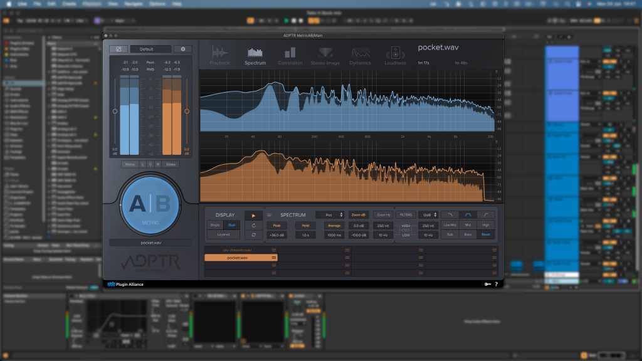Switch to the Correlation meter view
Screen dimensions: 642x361
click(290, 55)
